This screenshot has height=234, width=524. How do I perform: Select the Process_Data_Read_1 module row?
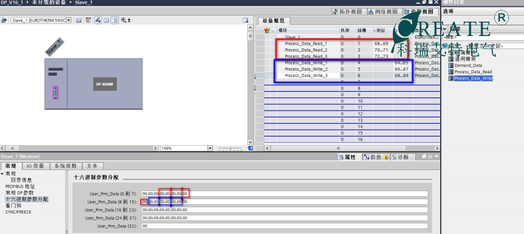(351, 43)
